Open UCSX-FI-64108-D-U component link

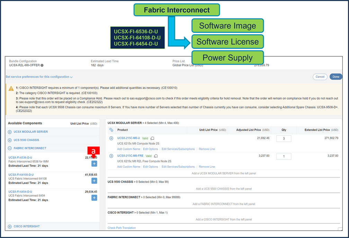[x=21, y=175]
